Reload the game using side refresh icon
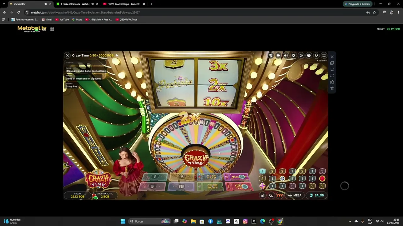The height and width of the screenshot is (226, 403). (332, 76)
